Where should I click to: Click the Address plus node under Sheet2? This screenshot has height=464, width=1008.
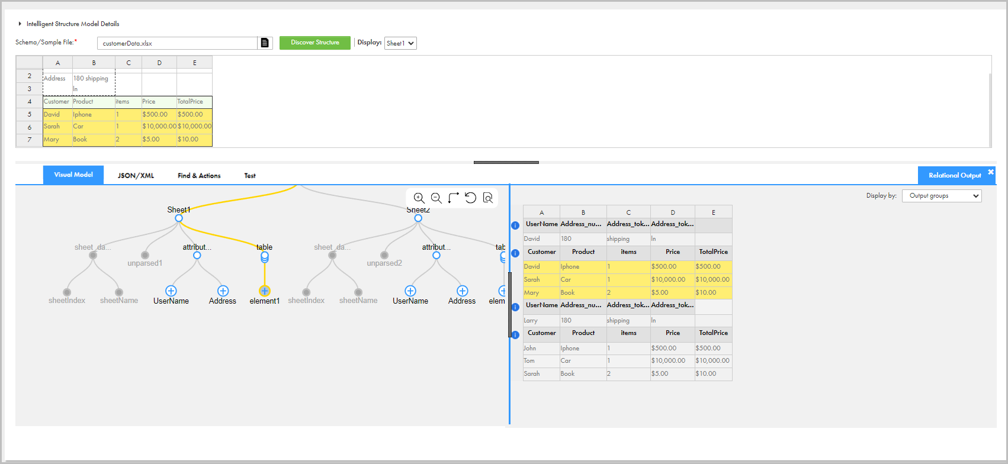click(463, 291)
